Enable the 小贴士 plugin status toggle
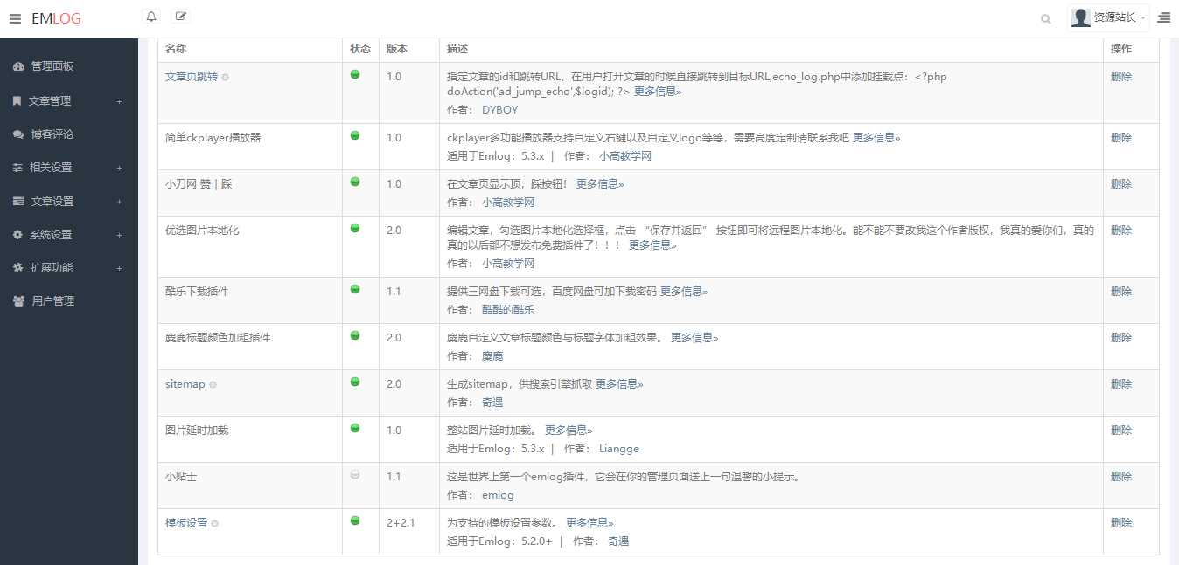The width and height of the screenshot is (1179, 565). 354,473
